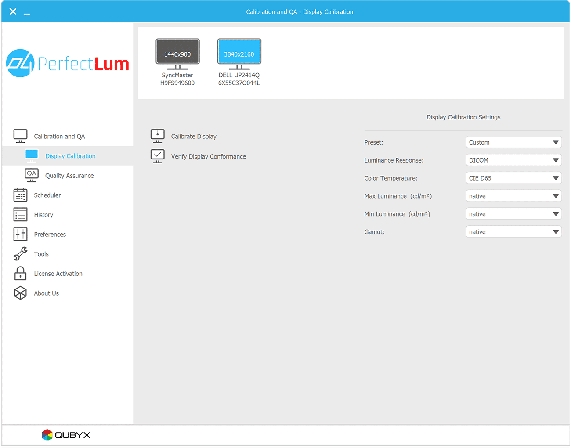Minimize the PerfectLum window
This screenshot has width=571, height=448.
click(27, 14)
